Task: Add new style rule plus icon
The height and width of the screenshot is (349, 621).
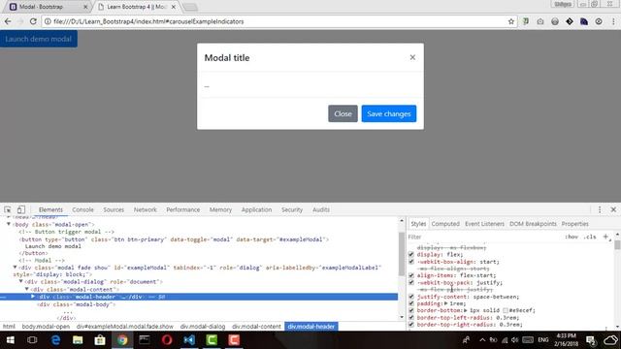Action: [x=605, y=237]
